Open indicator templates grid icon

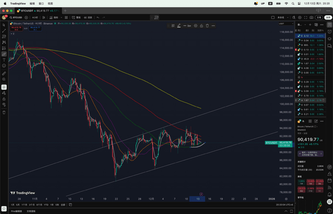[66, 17]
